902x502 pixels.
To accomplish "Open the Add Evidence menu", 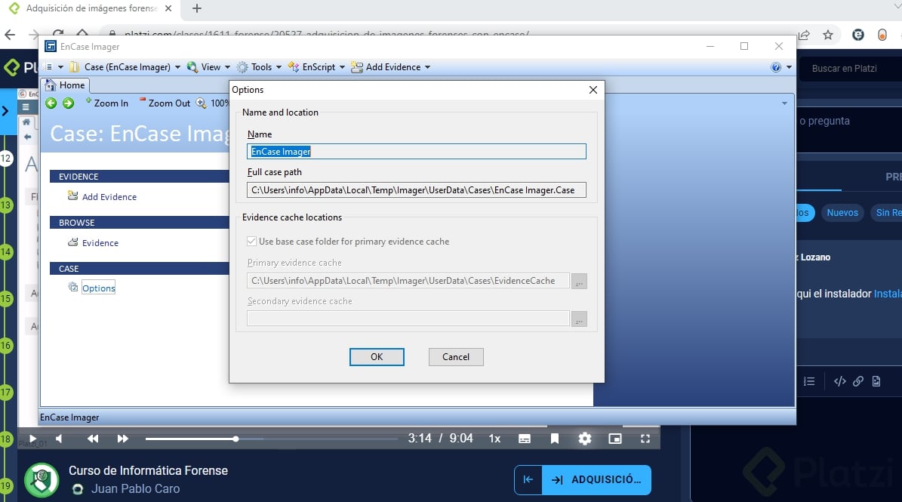I will pyautogui.click(x=390, y=67).
